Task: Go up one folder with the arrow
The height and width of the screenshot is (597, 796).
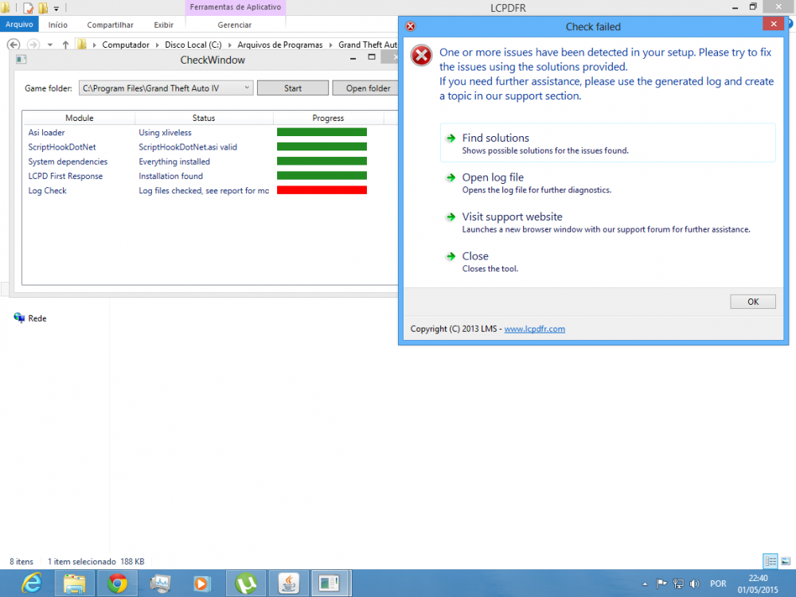Action: pyautogui.click(x=65, y=45)
